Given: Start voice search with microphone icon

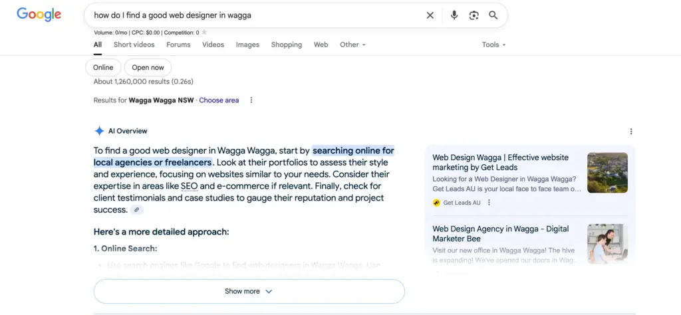Looking at the screenshot, I should pyautogui.click(x=454, y=15).
